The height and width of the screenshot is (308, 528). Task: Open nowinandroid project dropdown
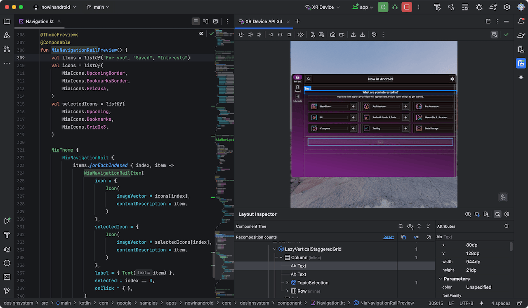coord(54,7)
